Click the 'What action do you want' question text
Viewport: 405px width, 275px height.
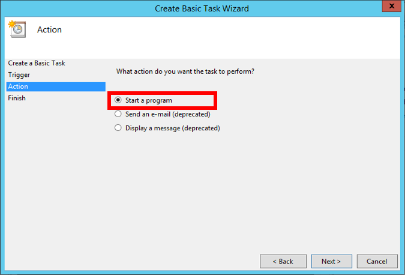point(185,71)
